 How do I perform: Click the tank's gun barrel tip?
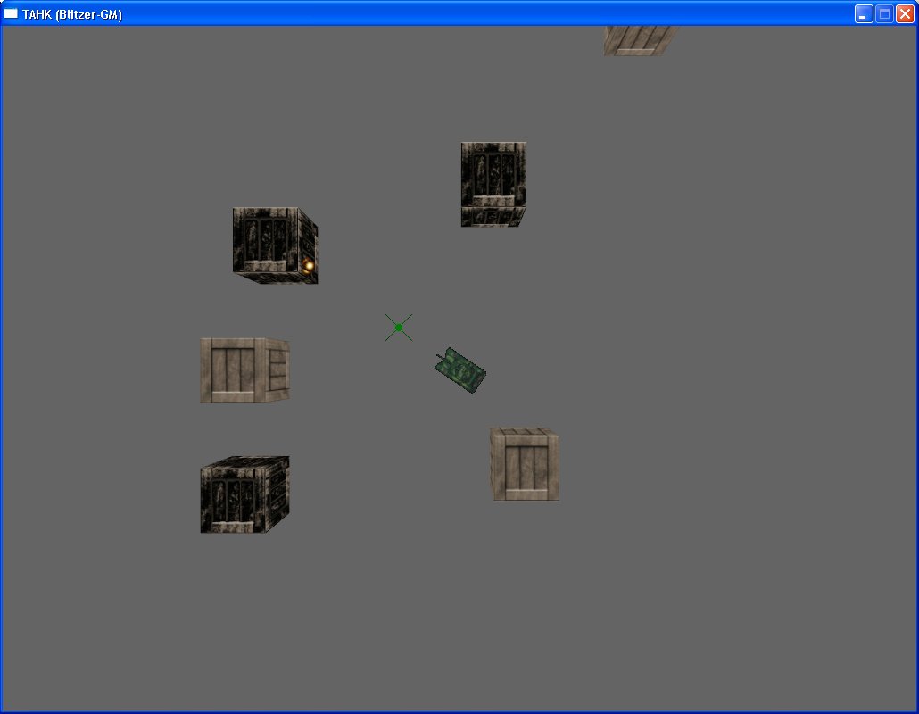point(438,355)
